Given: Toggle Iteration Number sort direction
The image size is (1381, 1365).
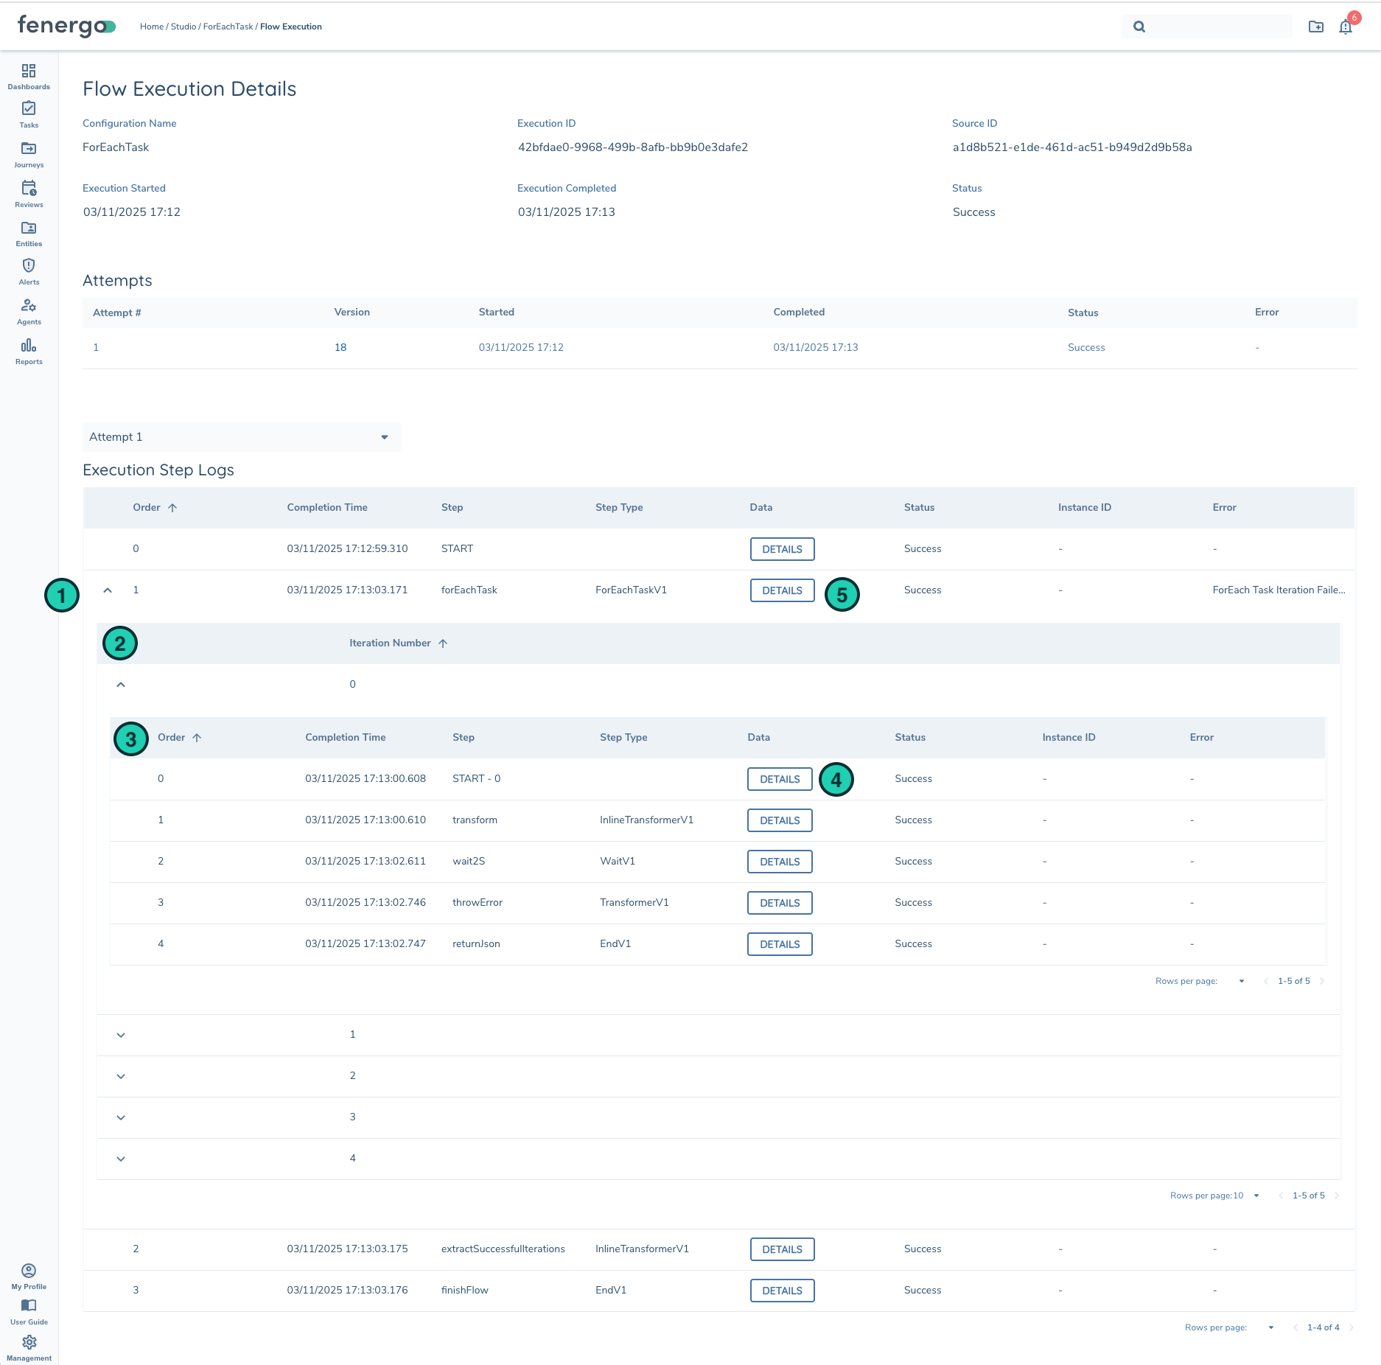Looking at the screenshot, I should [399, 643].
